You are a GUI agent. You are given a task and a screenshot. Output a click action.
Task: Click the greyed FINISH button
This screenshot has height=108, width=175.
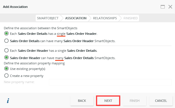[x=135, y=101]
